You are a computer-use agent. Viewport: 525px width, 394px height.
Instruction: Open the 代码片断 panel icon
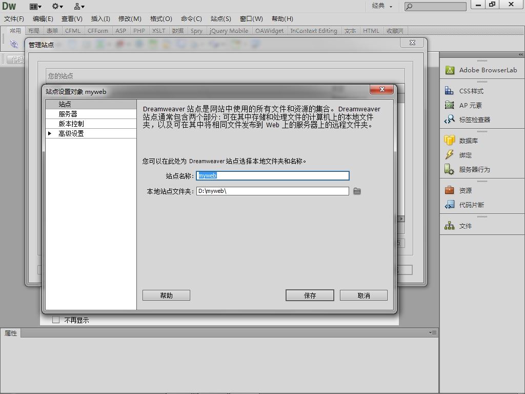[x=449, y=205]
